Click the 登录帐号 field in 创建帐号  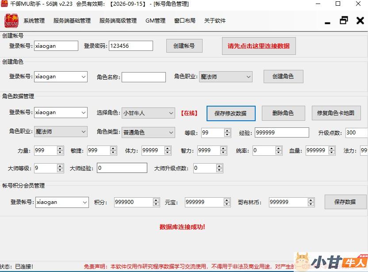[x=56, y=46]
